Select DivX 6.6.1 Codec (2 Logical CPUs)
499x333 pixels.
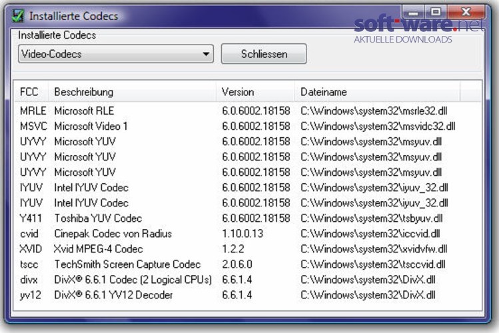click(x=133, y=280)
